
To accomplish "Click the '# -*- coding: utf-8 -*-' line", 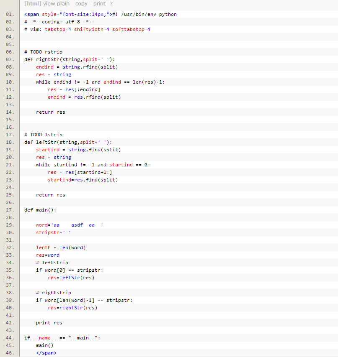I will pyautogui.click(x=58, y=22).
